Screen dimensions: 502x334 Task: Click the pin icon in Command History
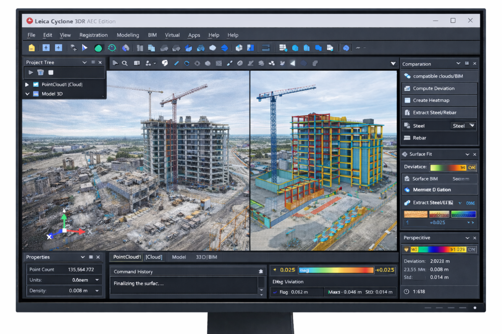coord(261,271)
